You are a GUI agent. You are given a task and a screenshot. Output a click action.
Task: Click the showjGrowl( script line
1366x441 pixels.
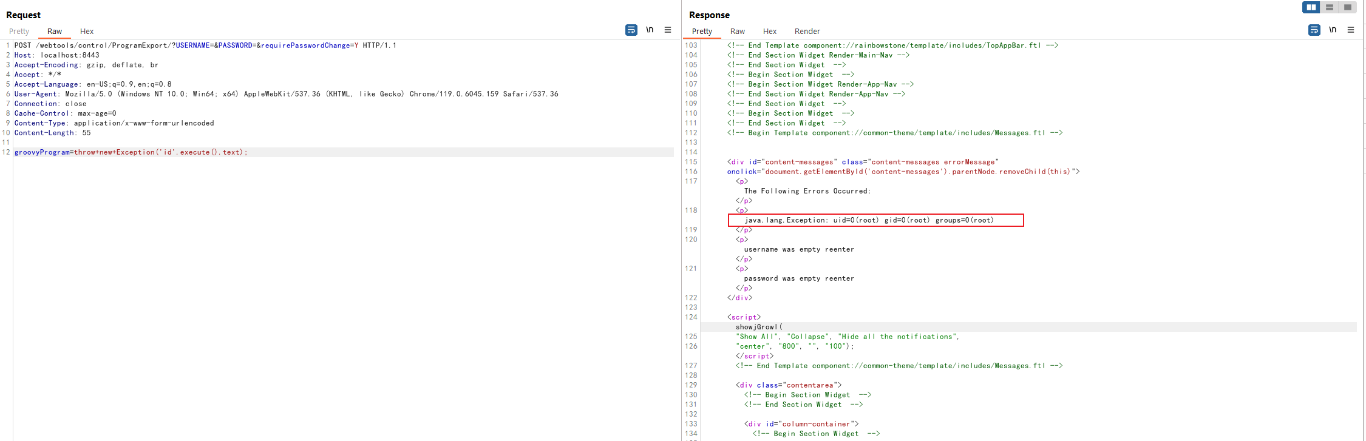click(759, 327)
